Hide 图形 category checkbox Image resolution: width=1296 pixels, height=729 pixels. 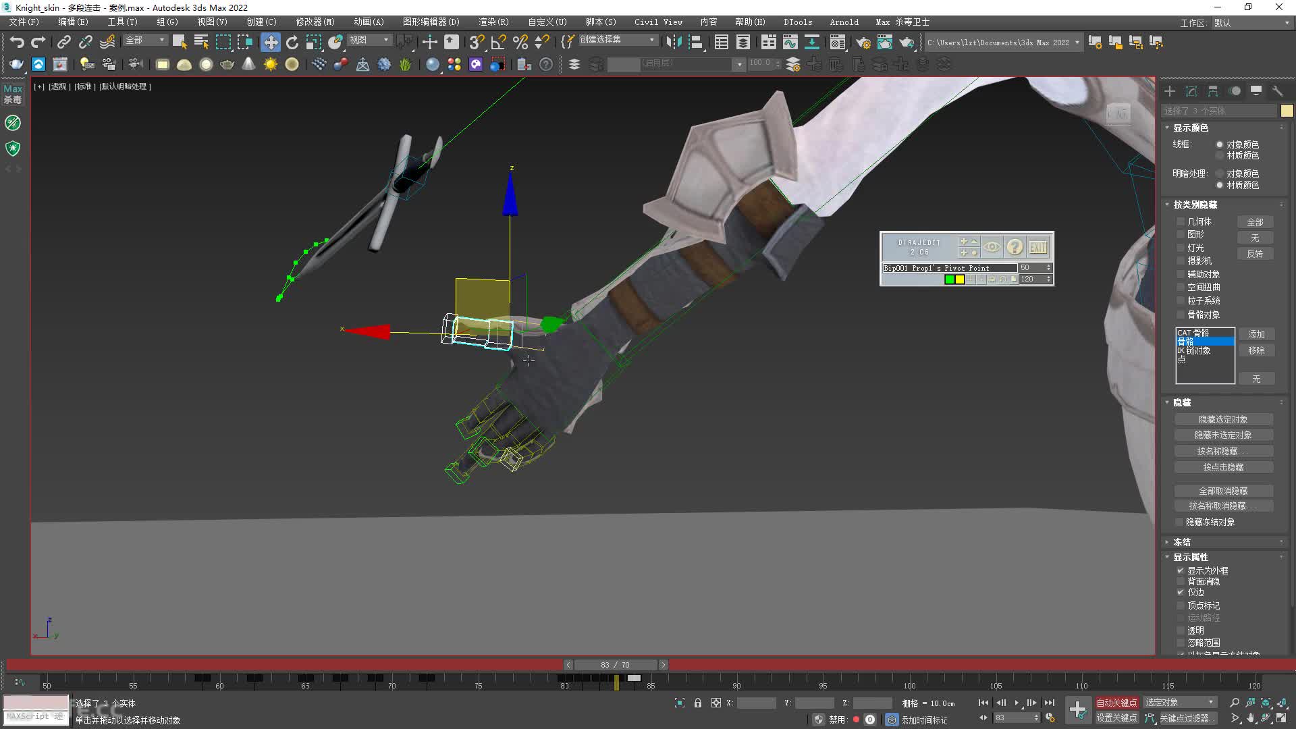[x=1181, y=234]
